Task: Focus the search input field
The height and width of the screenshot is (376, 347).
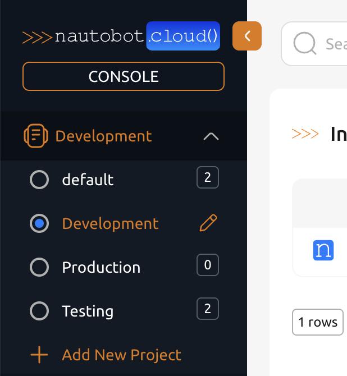Action: click(x=314, y=44)
